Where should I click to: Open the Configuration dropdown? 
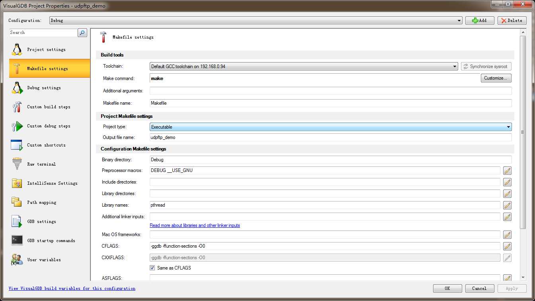point(256,20)
